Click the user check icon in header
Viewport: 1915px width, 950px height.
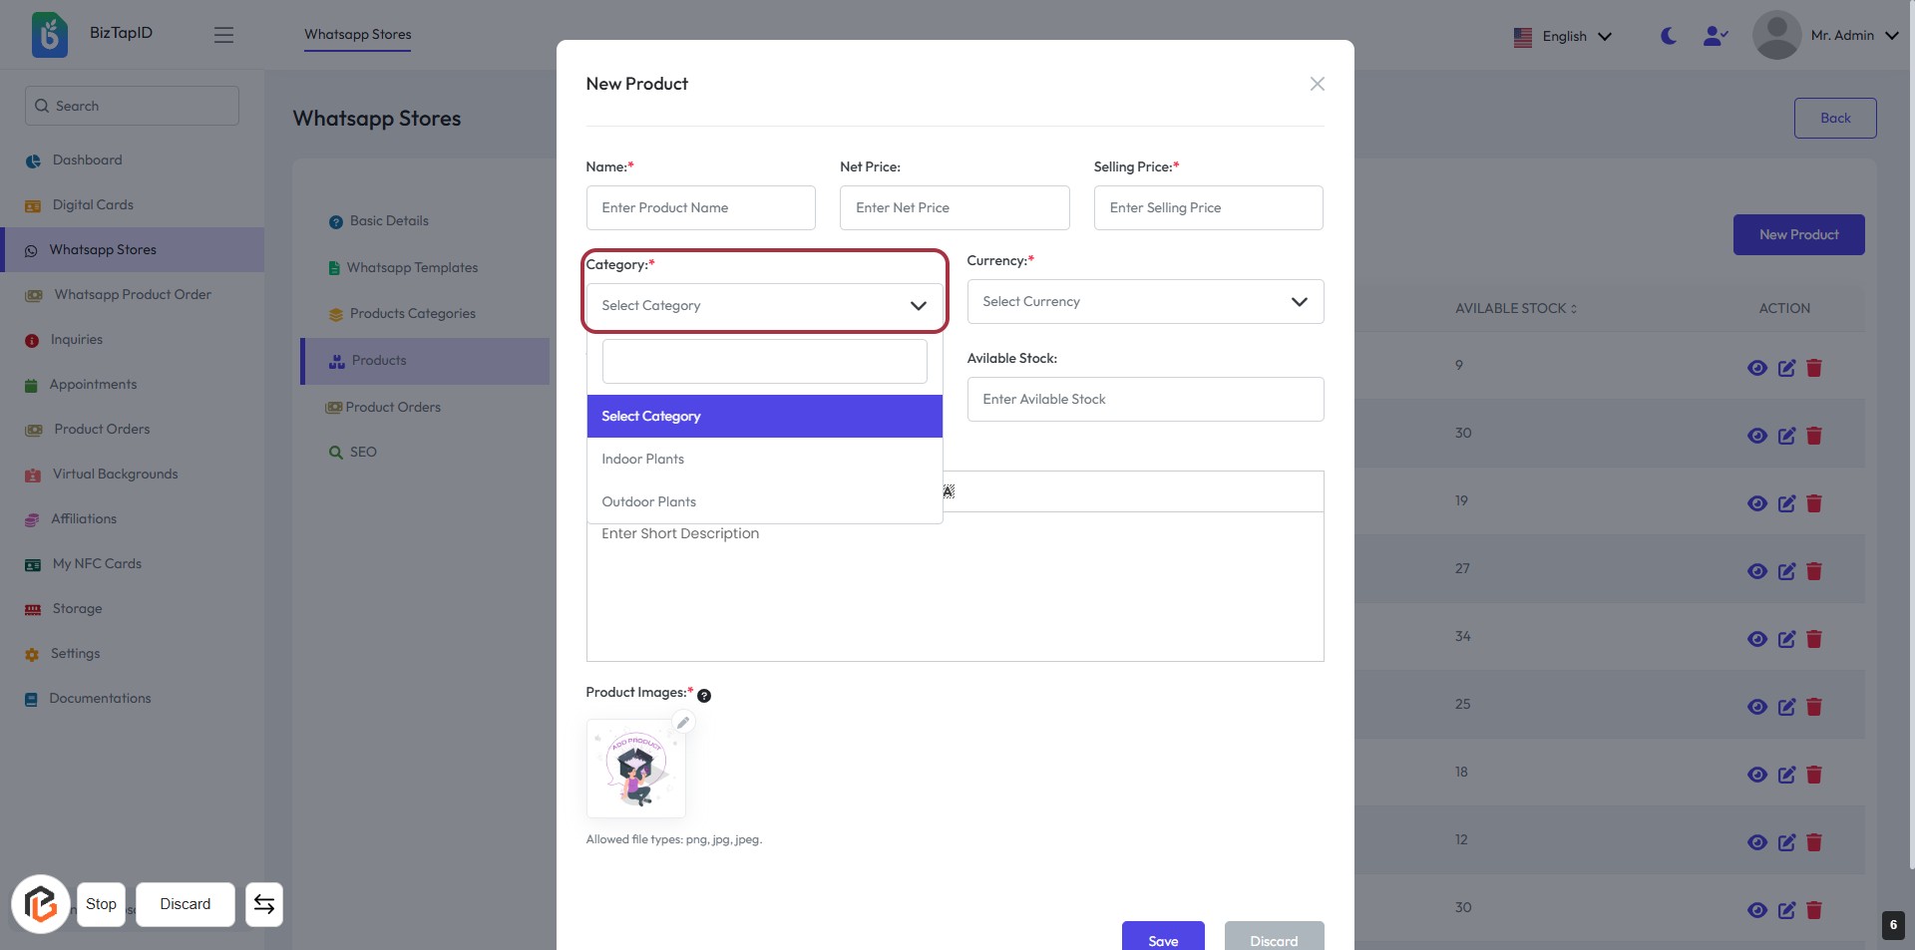pyautogui.click(x=1715, y=36)
